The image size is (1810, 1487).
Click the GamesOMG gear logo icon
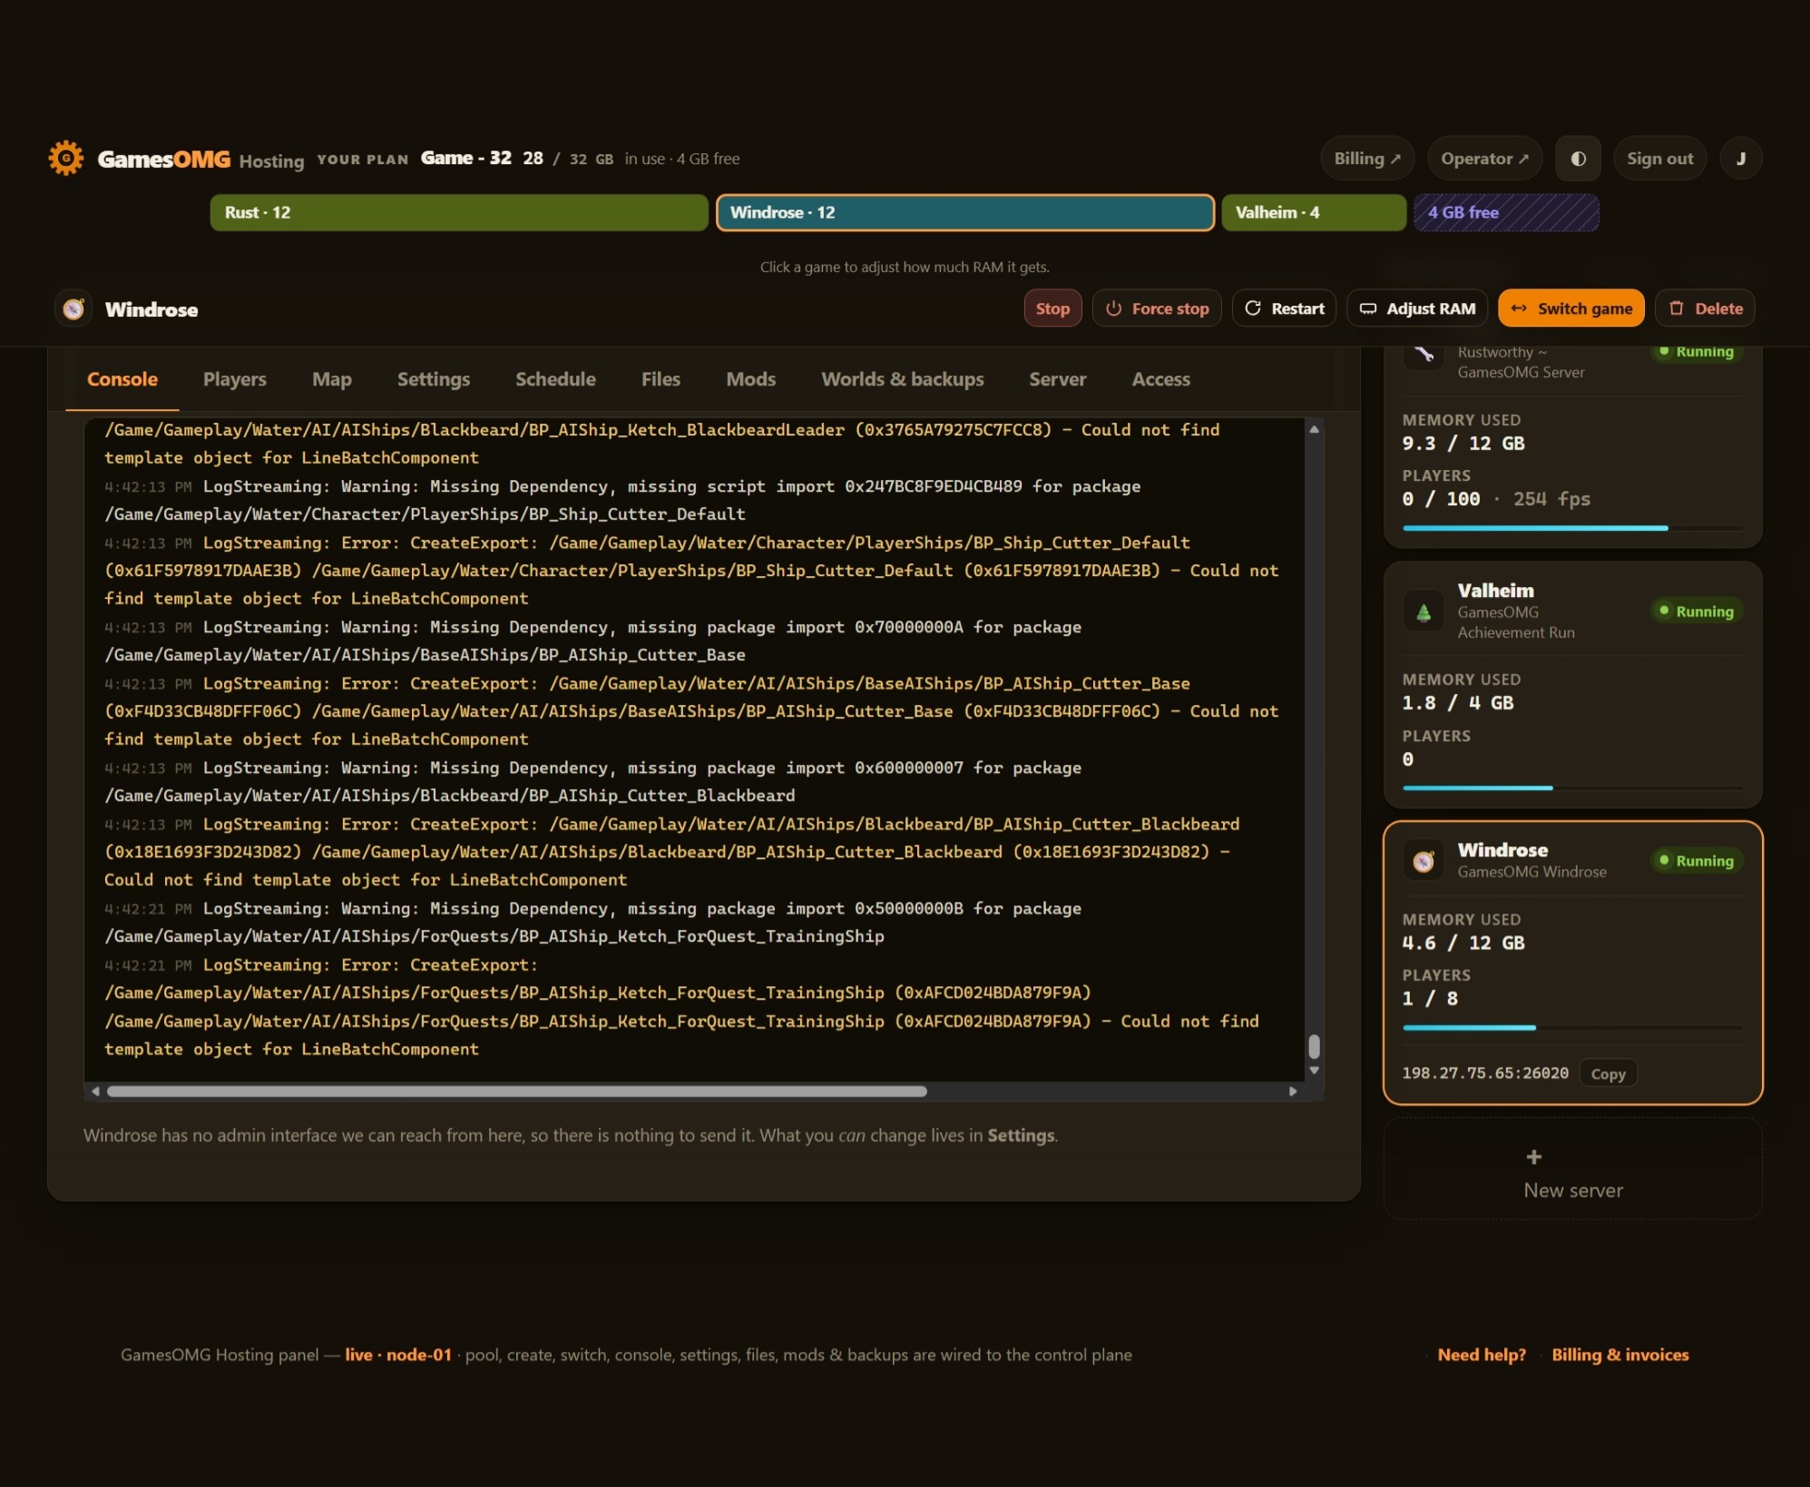(x=65, y=158)
